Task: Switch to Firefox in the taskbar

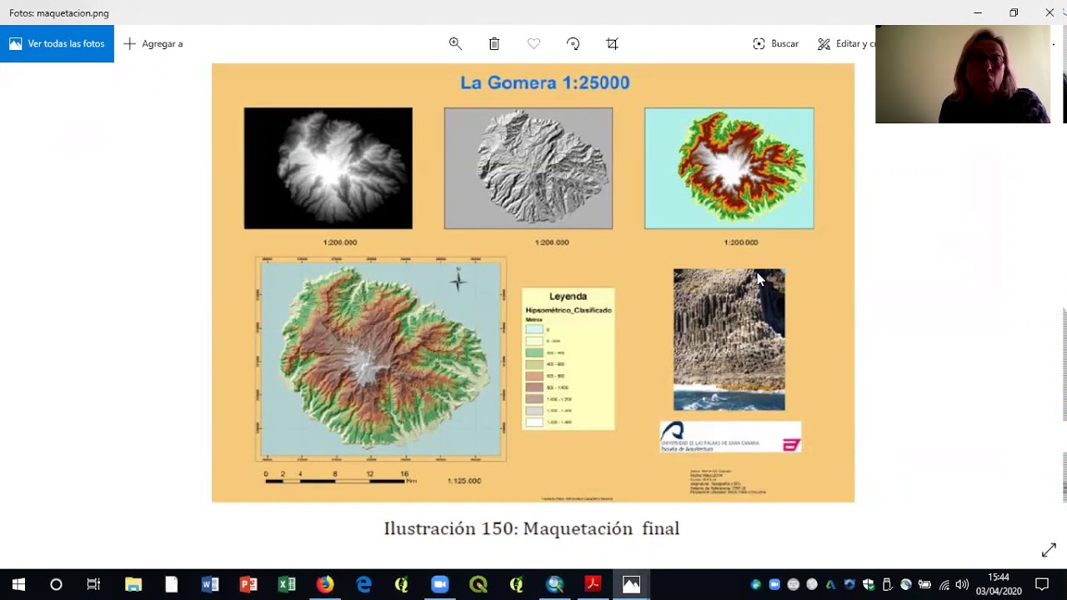Action: [x=325, y=584]
